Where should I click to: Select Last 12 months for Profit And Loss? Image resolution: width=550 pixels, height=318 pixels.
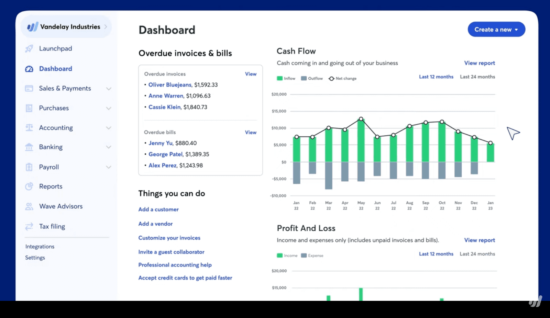436,254
